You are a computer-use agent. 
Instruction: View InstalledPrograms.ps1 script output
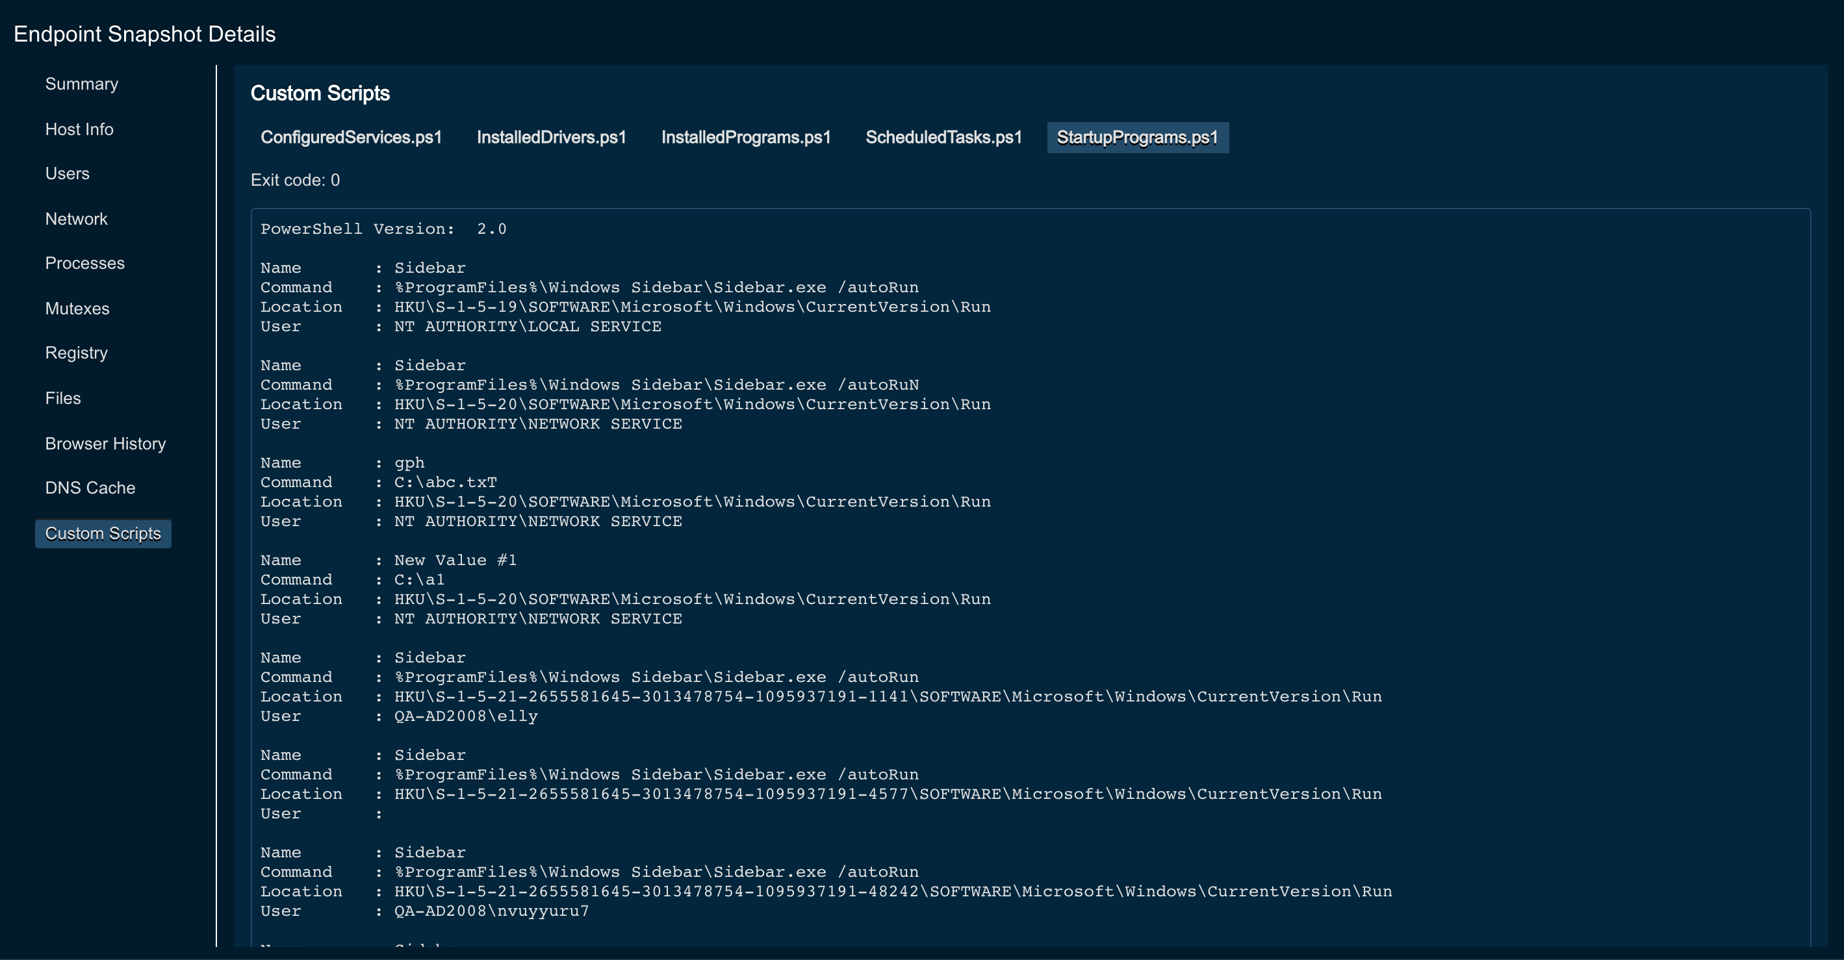tap(745, 137)
